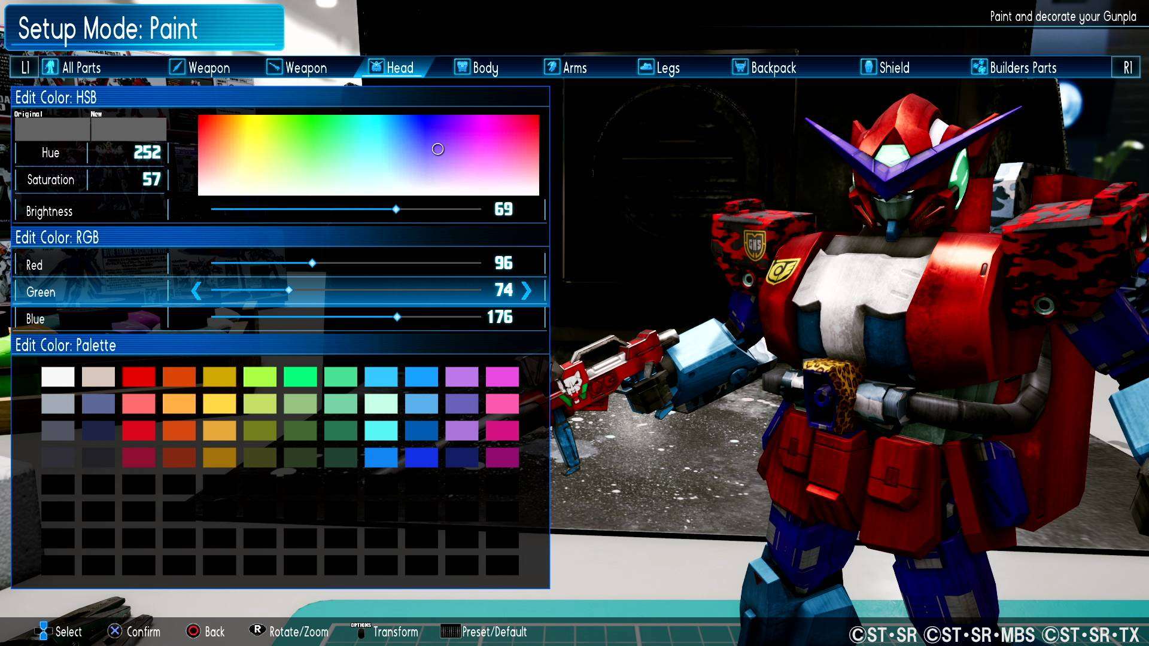1149x646 pixels.
Task: Pick the bright red palette swatch
Action: tap(139, 377)
